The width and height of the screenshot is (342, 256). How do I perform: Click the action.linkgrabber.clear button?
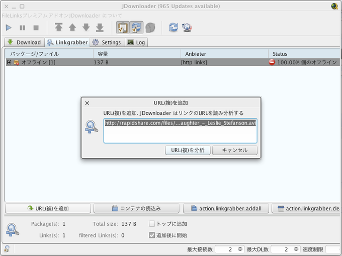click(x=306, y=208)
